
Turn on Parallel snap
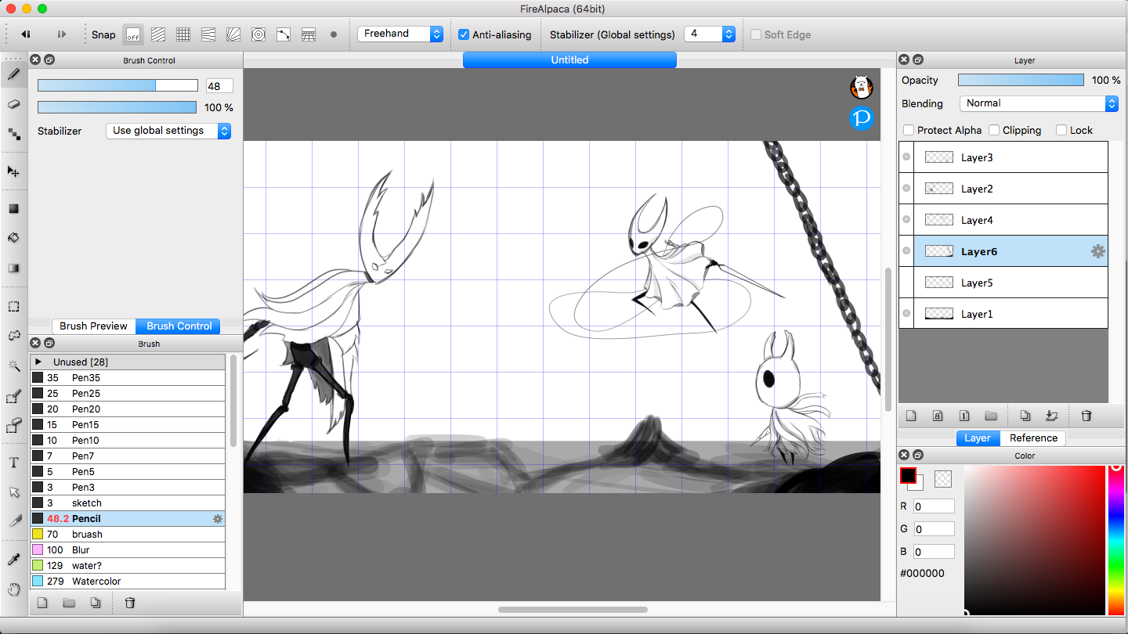[x=158, y=34]
